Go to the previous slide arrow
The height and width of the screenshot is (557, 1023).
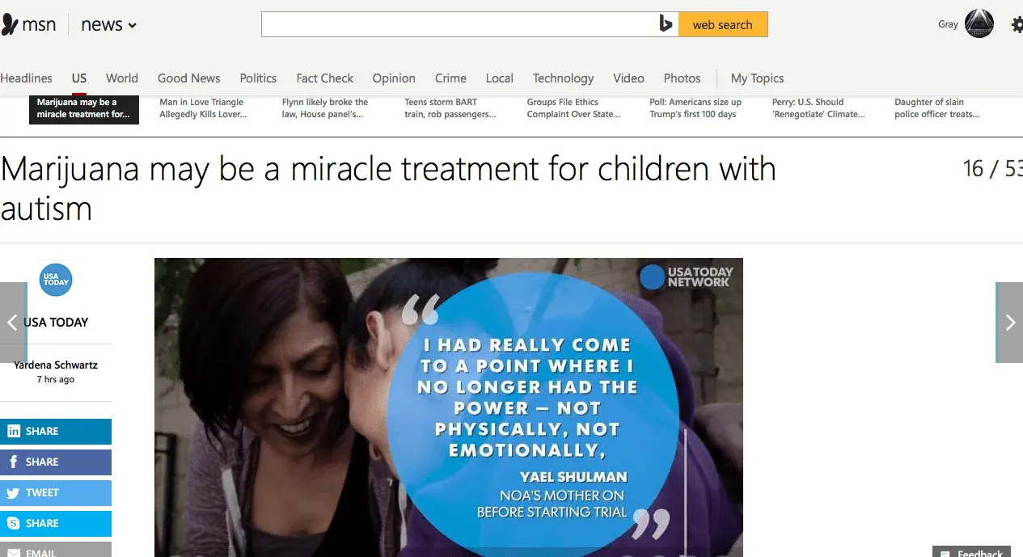point(13,323)
